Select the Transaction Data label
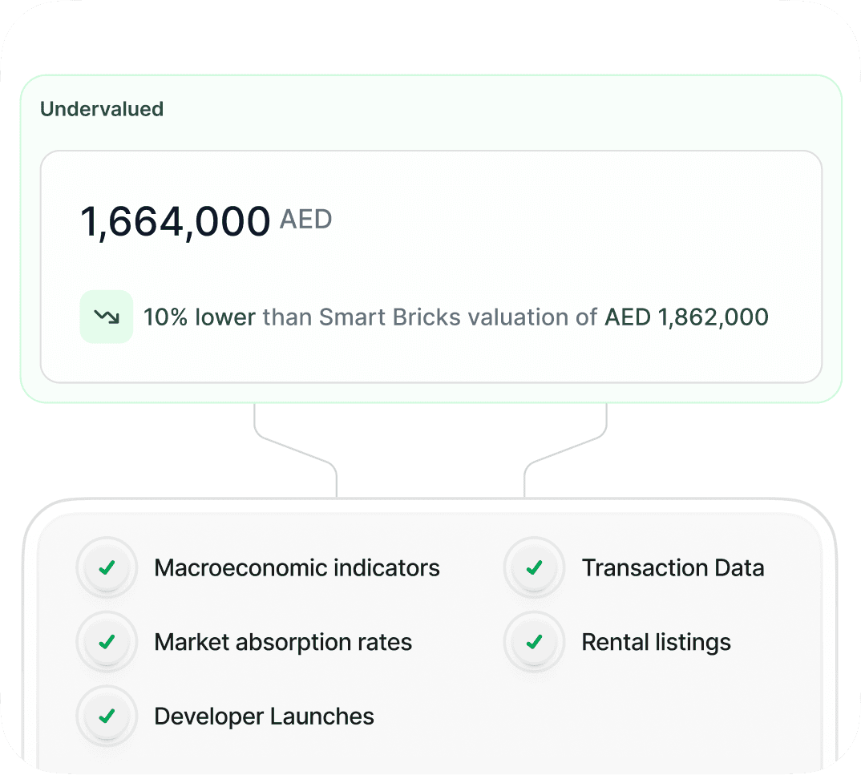 pyautogui.click(x=673, y=568)
